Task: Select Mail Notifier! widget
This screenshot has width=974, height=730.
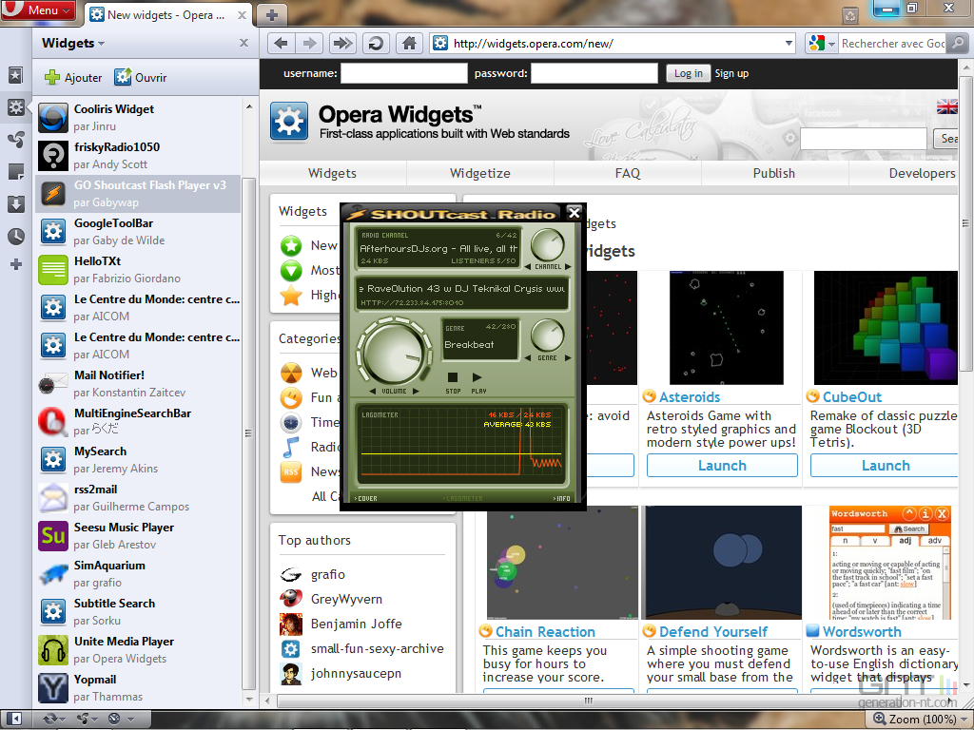Action: (138, 384)
